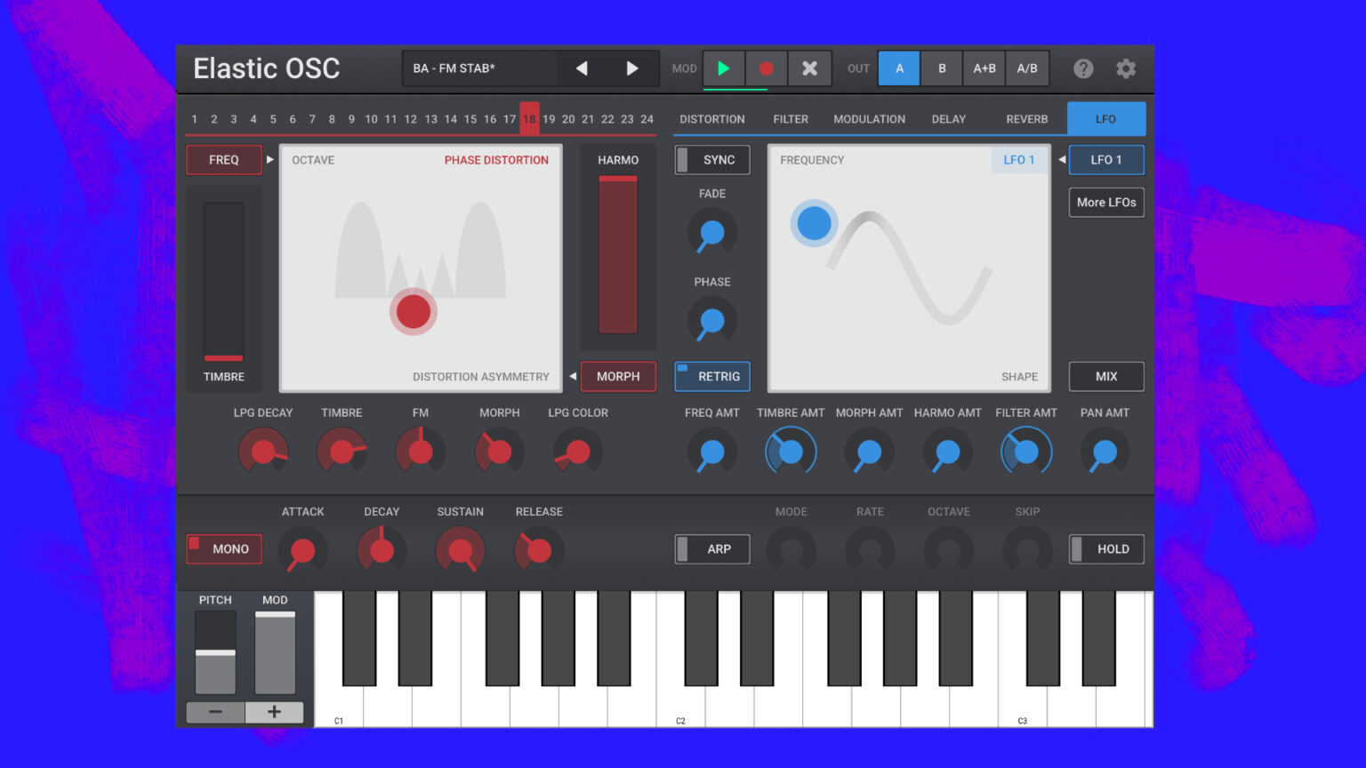Clear modulation with the X icon
This screenshot has height=768, width=1366.
[x=809, y=68]
